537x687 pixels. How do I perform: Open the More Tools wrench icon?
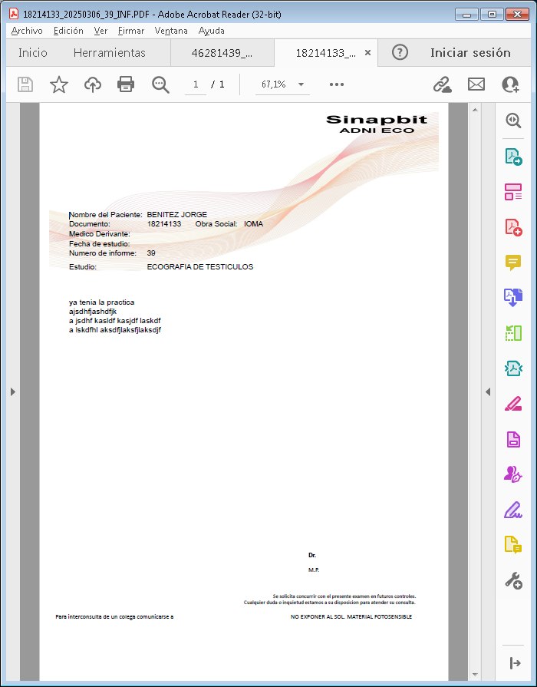[513, 580]
